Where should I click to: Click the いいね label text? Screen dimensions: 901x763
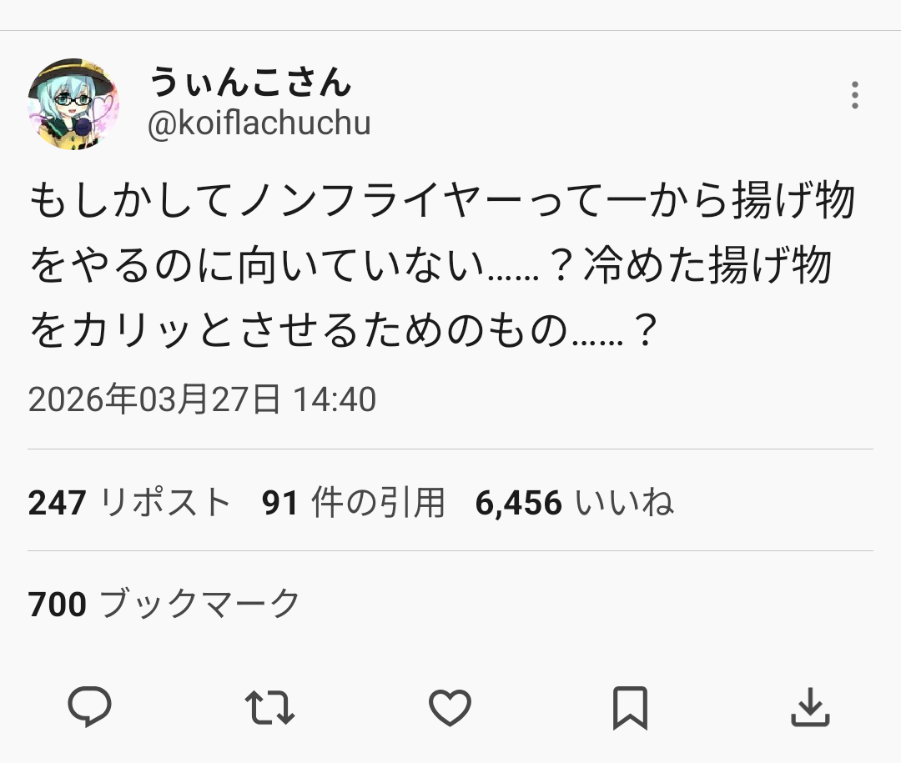tap(624, 503)
